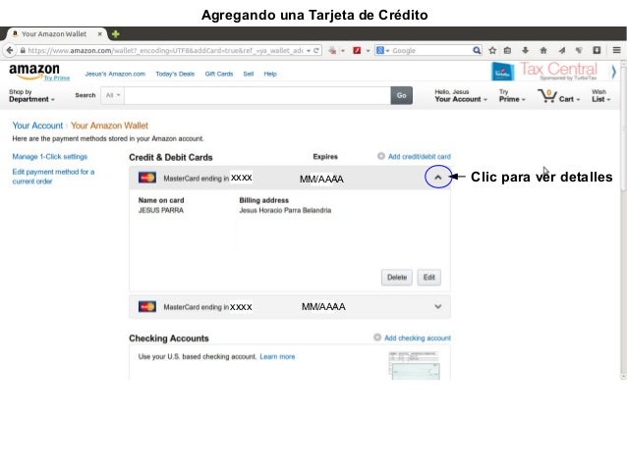Click the sample check image
Image resolution: width=627 pixels, height=470 pixels.
(x=415, y=365)
